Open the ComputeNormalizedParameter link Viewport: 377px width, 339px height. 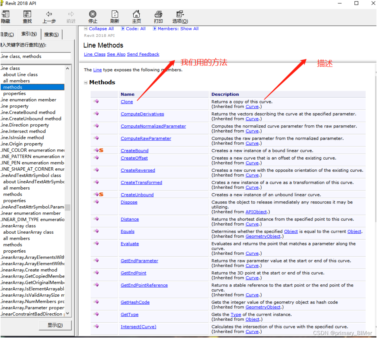point(153,126)
